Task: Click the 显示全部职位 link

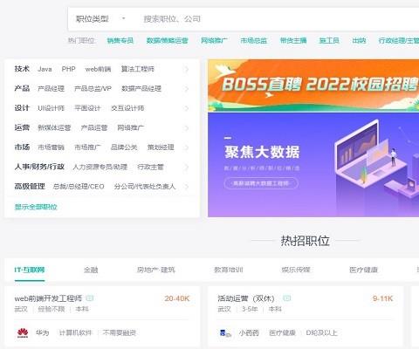Action: click(x=36, y=207)
